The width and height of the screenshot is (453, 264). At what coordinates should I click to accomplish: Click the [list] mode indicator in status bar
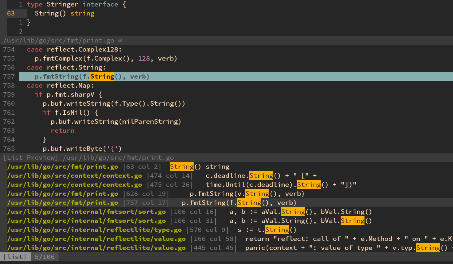point(15,257)
